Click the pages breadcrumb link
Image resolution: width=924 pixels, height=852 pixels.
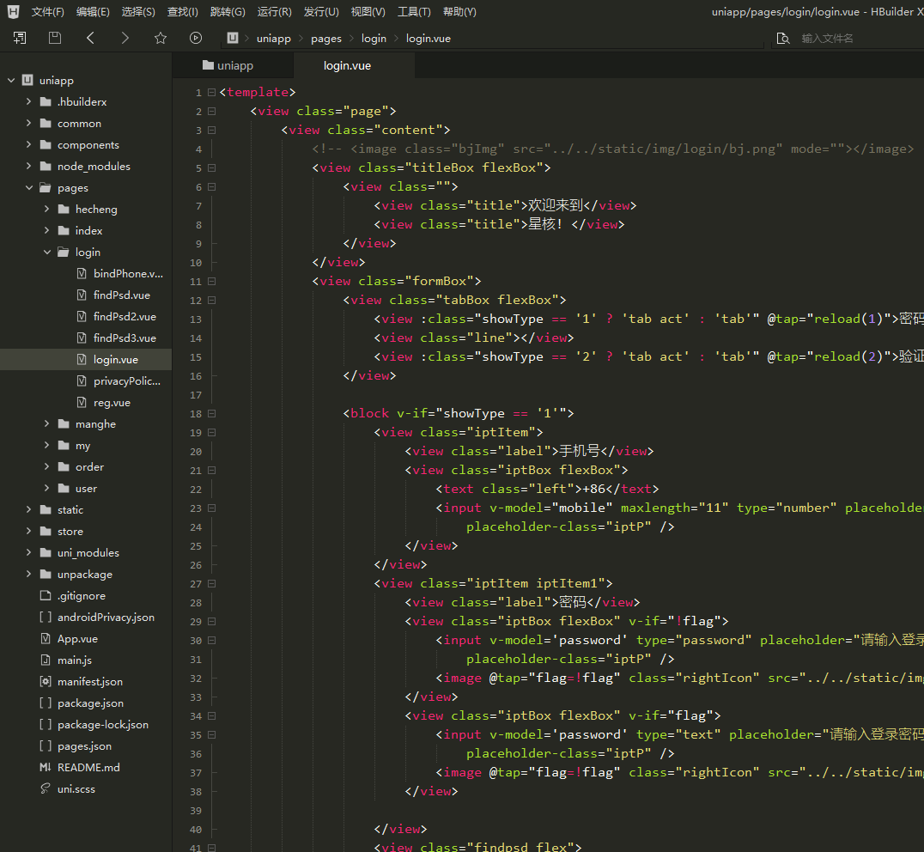pyautogui.click(x=326, y=39)
